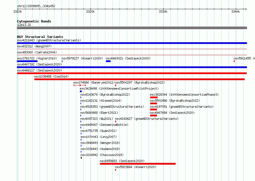Viewport: 255px width, 181px height.
Task: Select the nsv6466117 long red bar
Action: coord(132,73)
